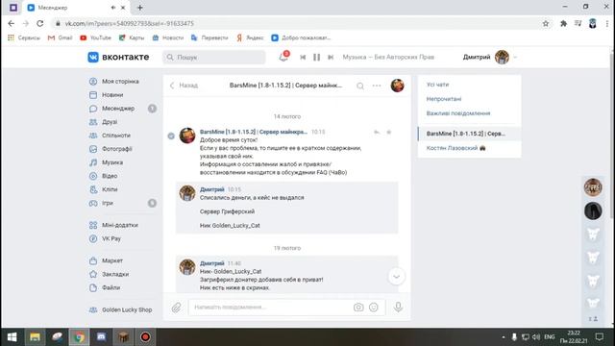Reply to the BarsMine message arrow
615x346 pixels.
[377, 133]
